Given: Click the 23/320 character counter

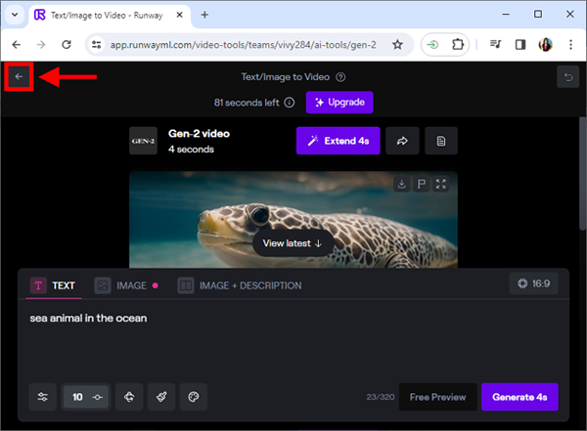Looking at the screenshot, I should click(x=381, y=397).
